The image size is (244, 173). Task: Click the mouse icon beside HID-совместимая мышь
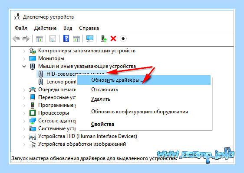pyautogui.click(x=41, y=74)
